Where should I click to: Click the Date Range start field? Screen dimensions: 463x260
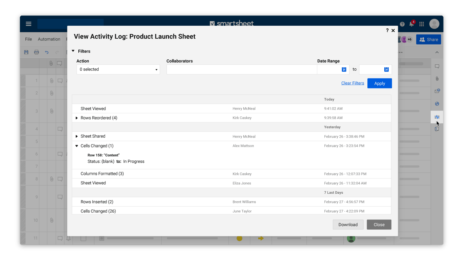(333, 69)
